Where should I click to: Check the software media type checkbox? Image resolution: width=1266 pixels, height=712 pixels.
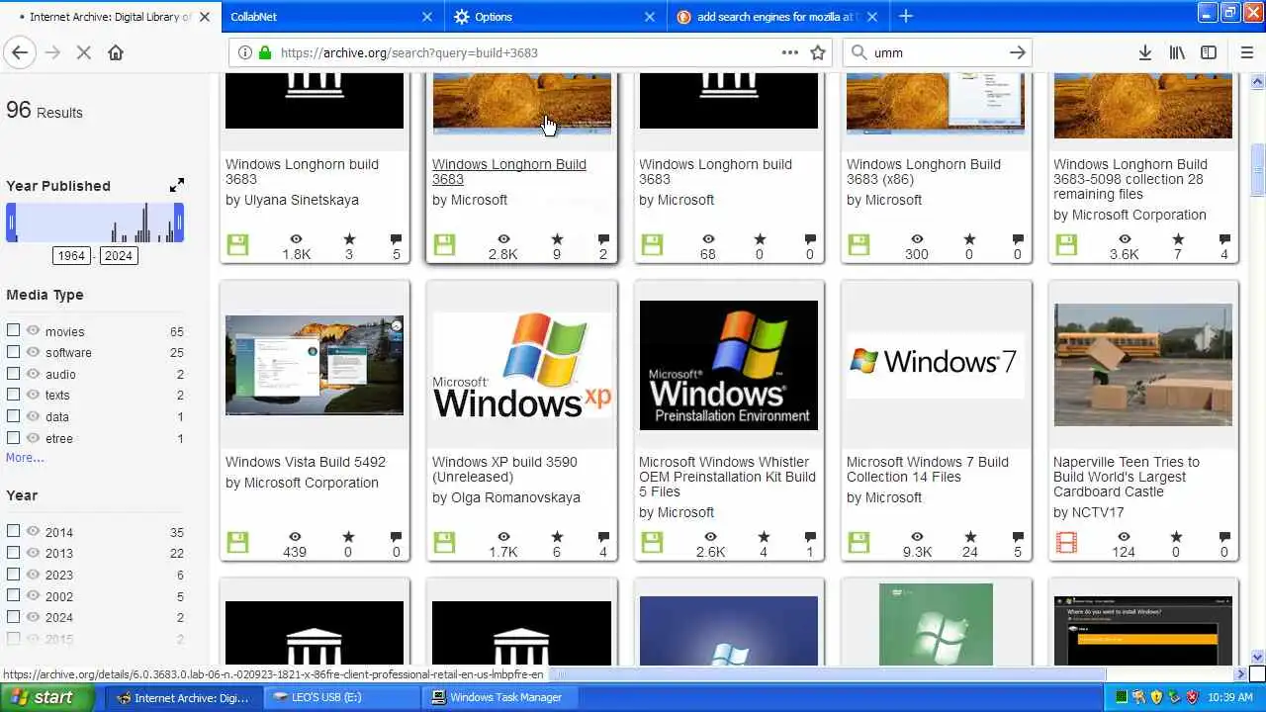tap(13, 351)
